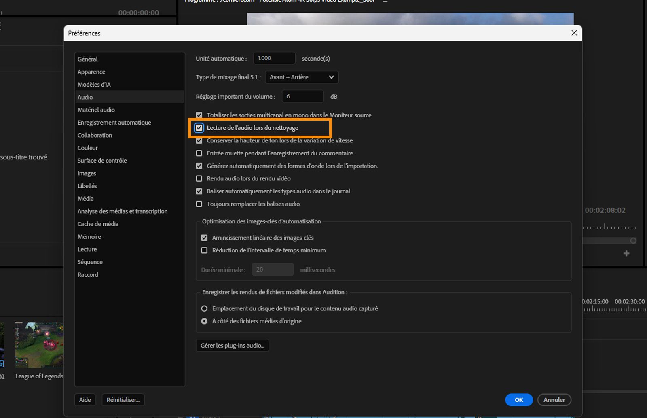Check "Toujours remplacer les balises audio"
Screen dimensions: 647x418
(x=199, y=204)
